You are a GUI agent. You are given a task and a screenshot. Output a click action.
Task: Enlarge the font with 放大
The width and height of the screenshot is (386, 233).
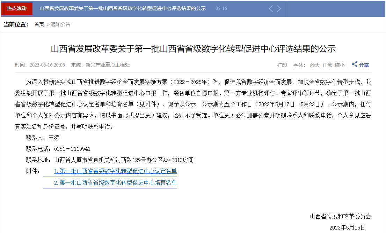pyautogui.click(x=315, y=65)
